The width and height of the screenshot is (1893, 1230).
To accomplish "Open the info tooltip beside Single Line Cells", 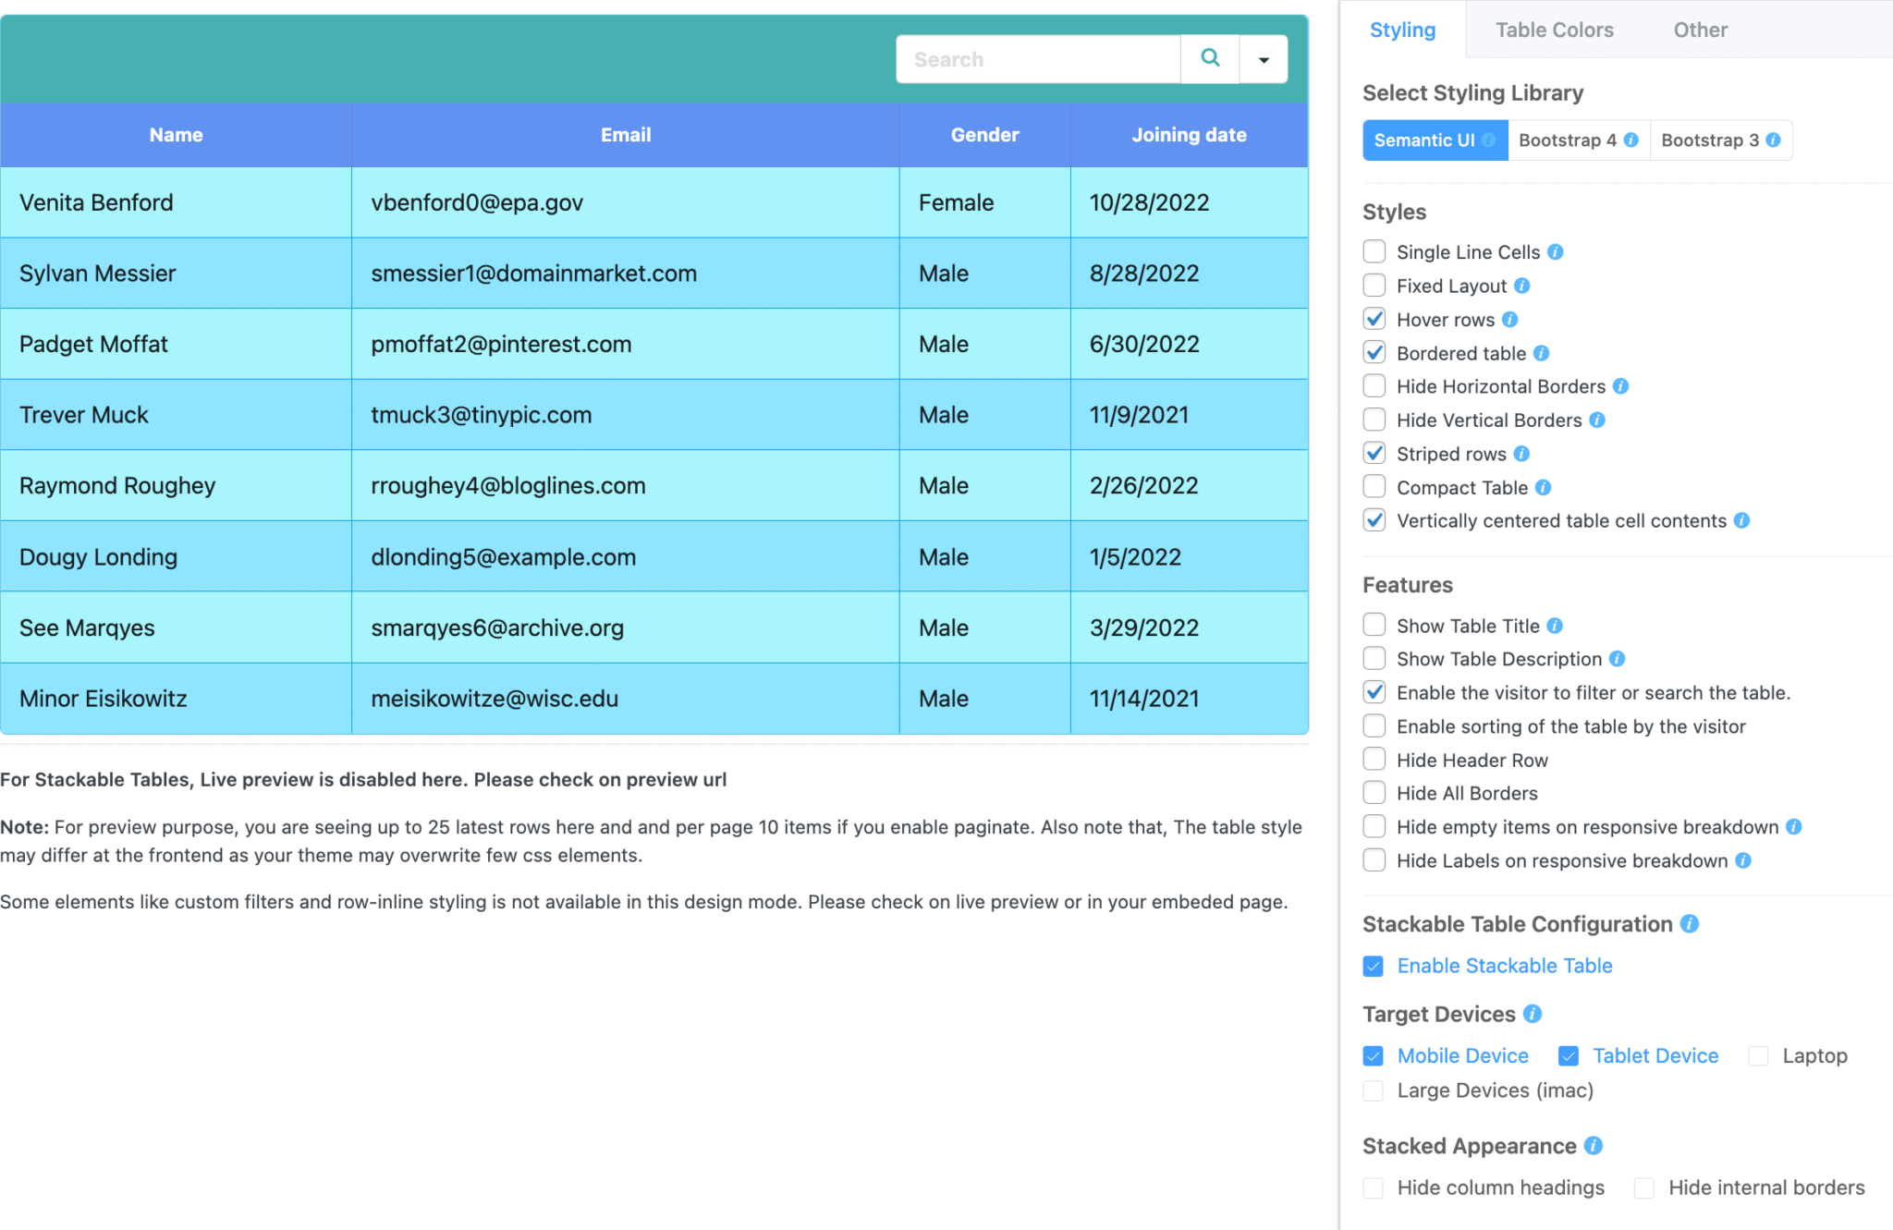I will 1557,251.
